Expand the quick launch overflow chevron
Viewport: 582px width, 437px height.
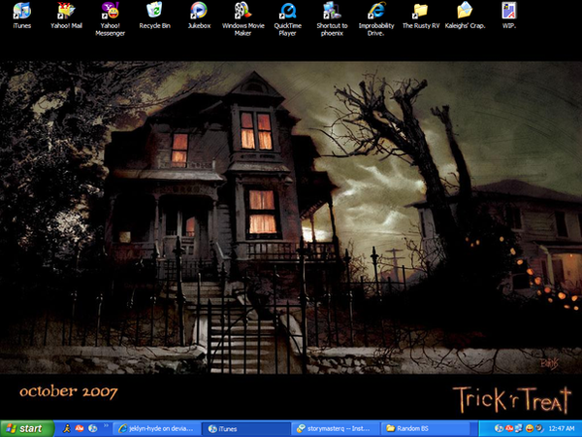coord(106,426)
